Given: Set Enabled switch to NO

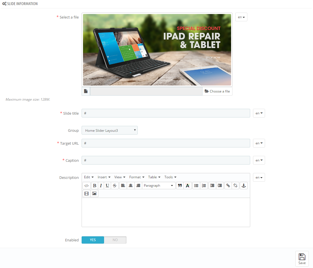Looking at the screenshot, I should pyautogui.click(x=115, y=240).
